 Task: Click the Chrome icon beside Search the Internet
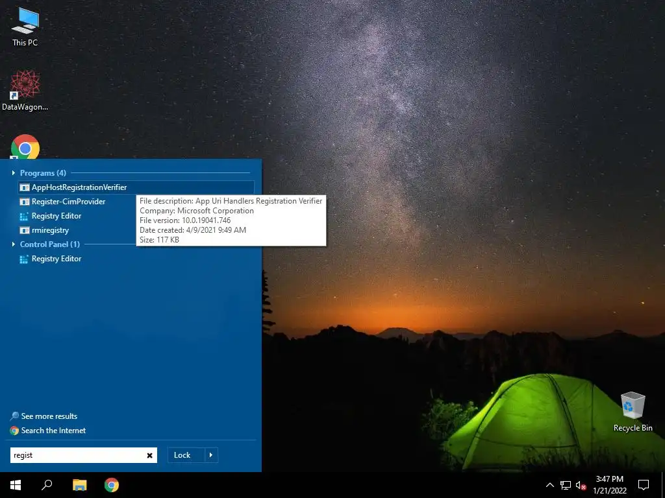coord(14,431)
